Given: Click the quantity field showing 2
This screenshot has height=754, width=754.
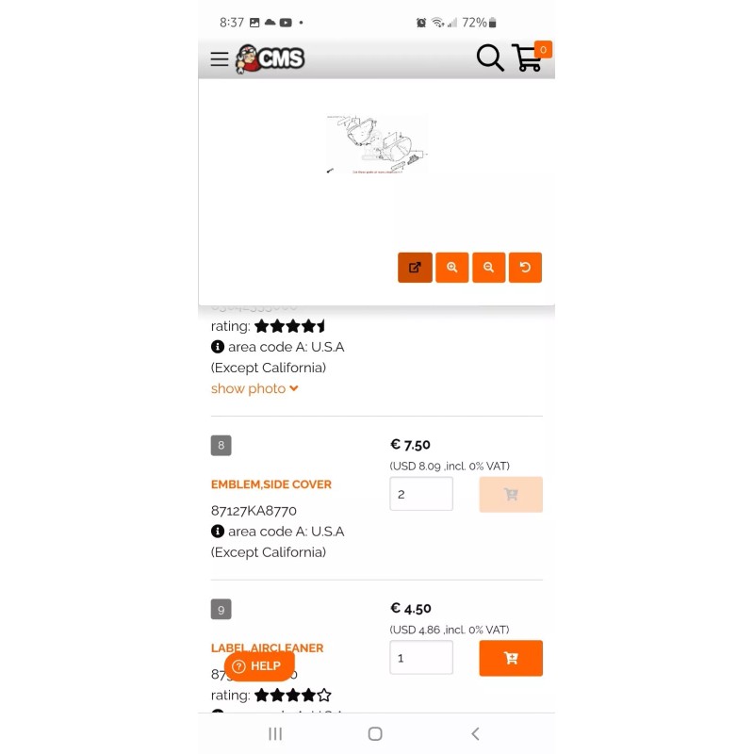Looking at the screenshot, I should pyautogui.click(x=421, y=494).
